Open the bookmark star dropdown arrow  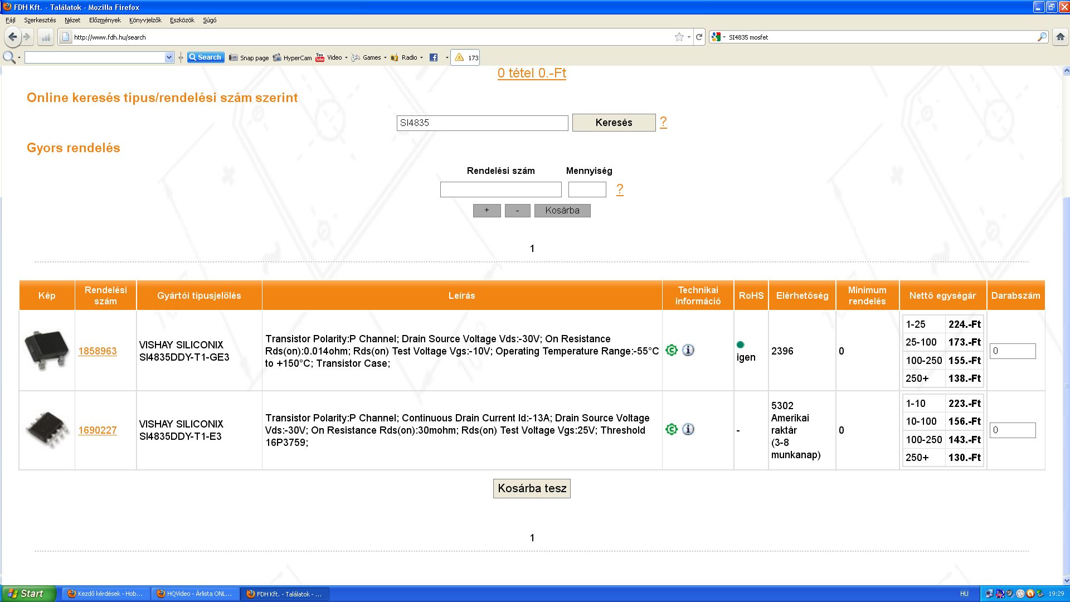[x=689, y=37]
